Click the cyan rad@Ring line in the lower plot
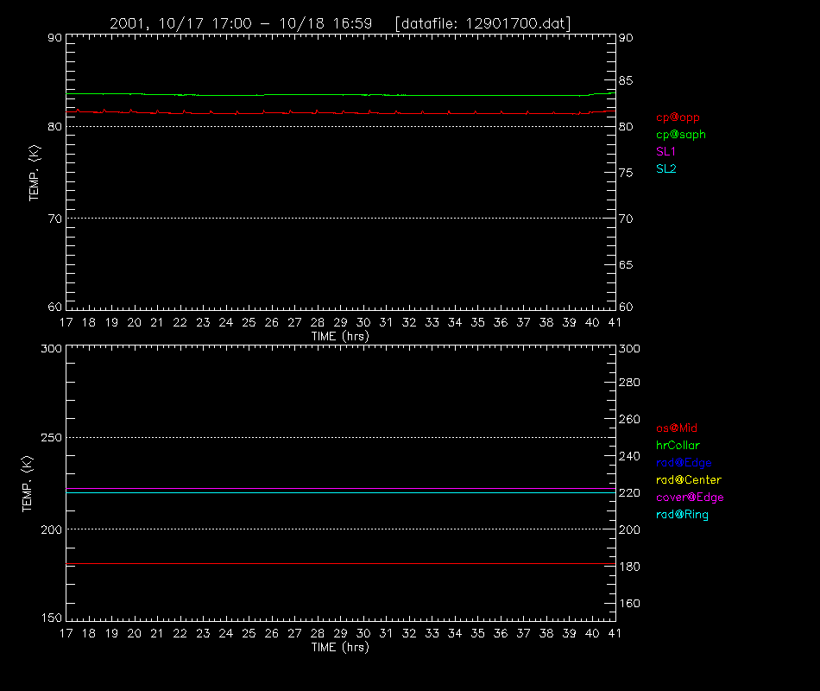 coord(340,492)
